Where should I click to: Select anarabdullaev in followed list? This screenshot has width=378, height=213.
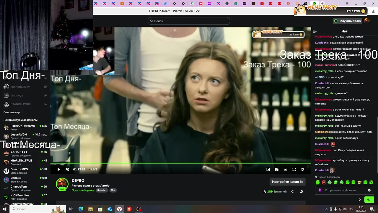click(25, 87)
